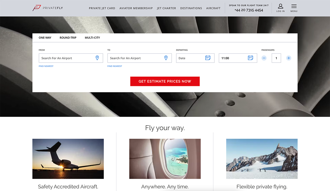Click the sunset jet photo under Fly your way
The width and height of the screenshot is (330, 191).
point(68,159)
